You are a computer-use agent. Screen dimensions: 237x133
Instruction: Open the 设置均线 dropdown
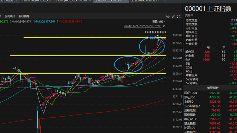158,22
